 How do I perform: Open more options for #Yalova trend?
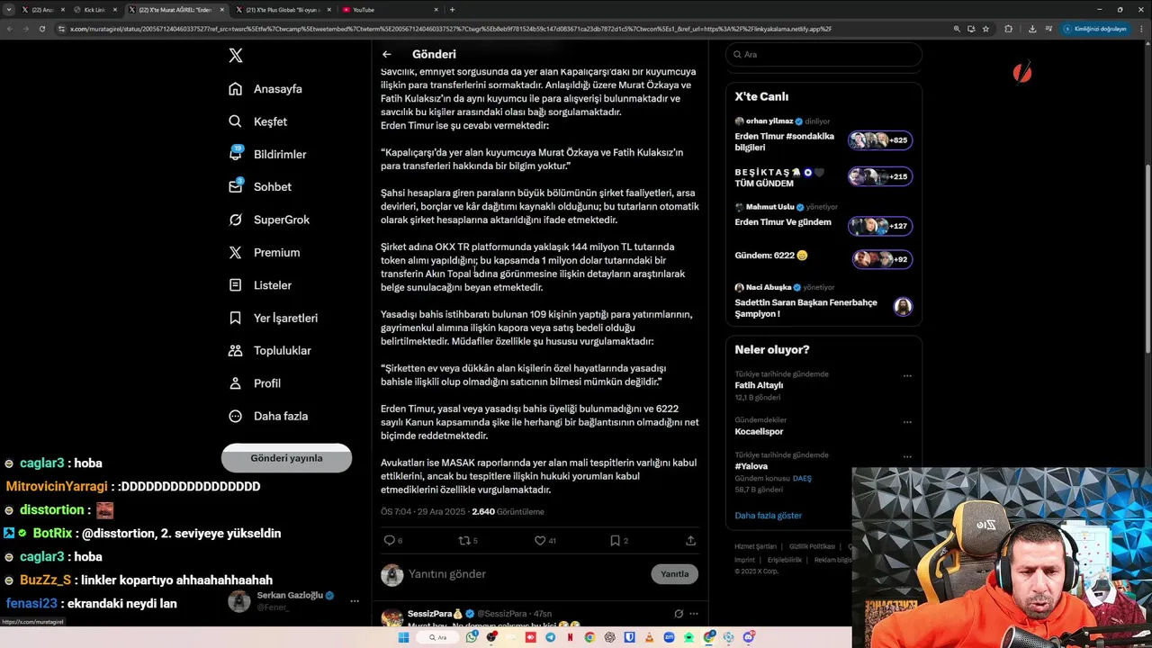[x=907, y=456]
